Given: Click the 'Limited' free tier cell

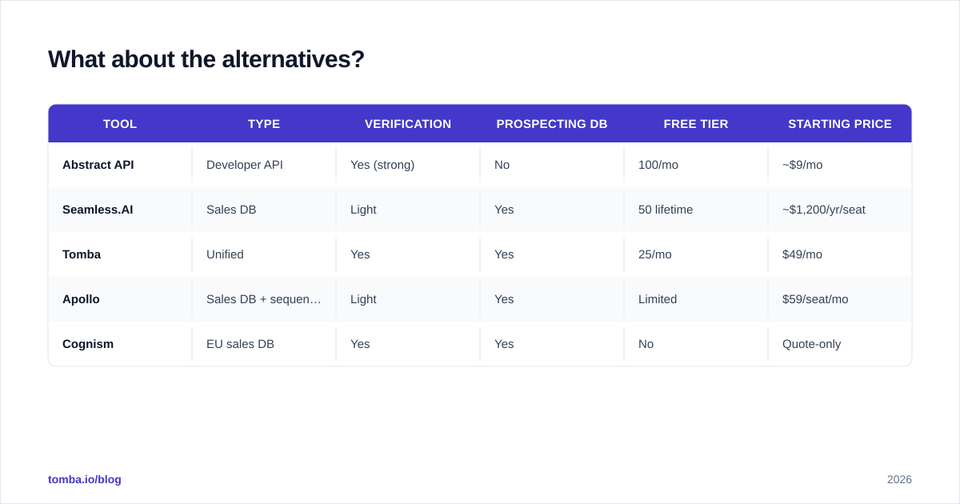Looking at the screenshot, I should (696, 299).
